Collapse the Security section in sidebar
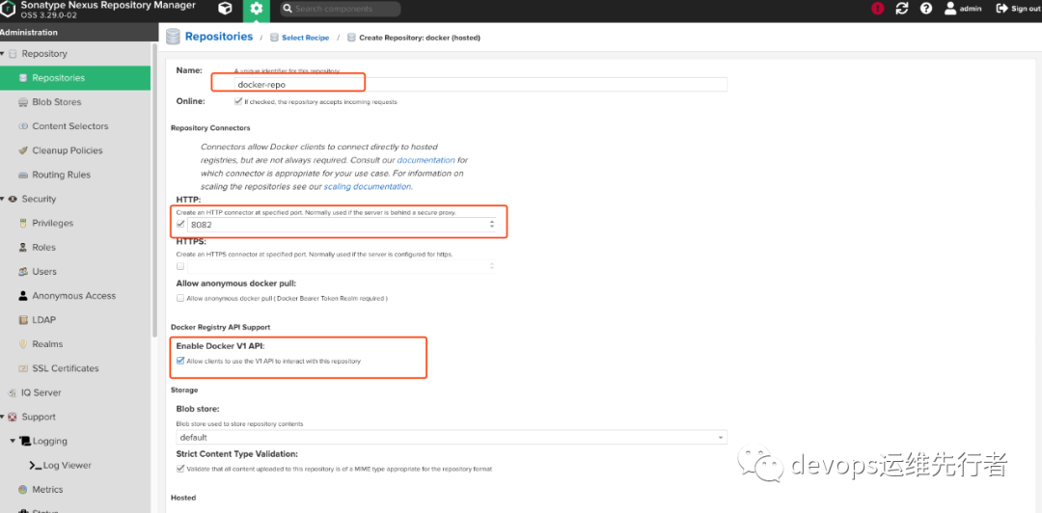This screenshot has height=513, width=1042. [3, 199]
